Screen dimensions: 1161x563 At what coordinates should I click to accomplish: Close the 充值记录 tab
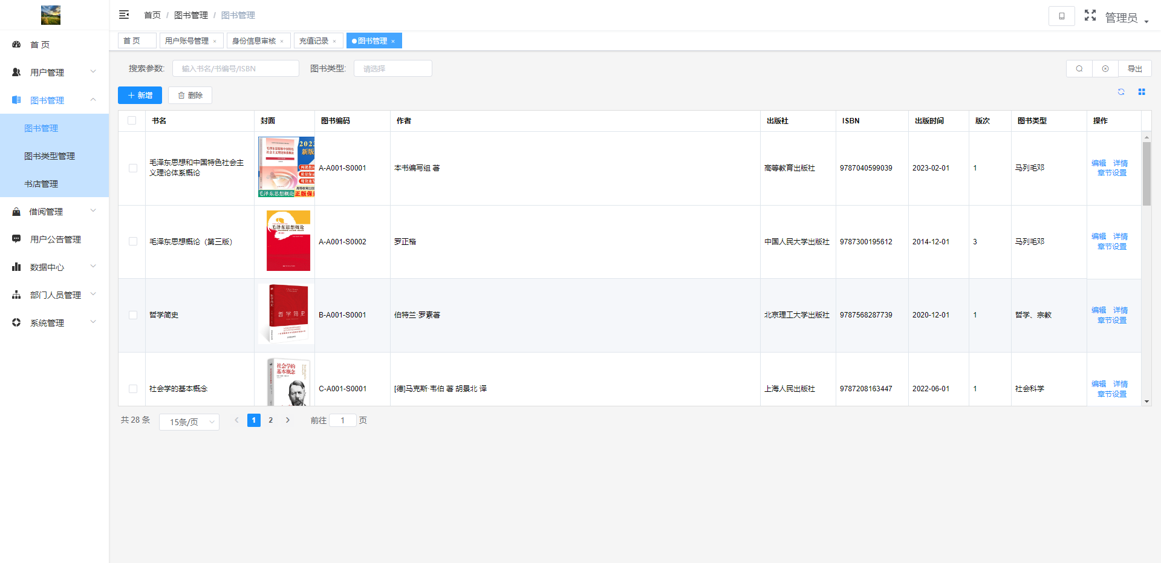pos(334,42)
